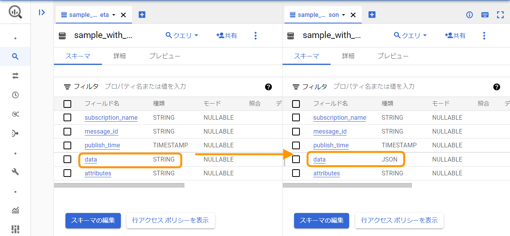
Task: Enter fullscreen mode using the expand icon
Action: pyautogui.click(x=500, y=15)
